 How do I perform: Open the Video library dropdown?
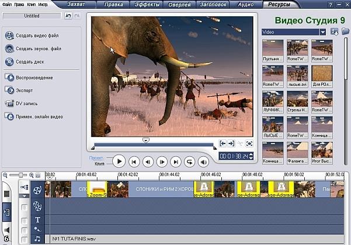click(322, 32)
